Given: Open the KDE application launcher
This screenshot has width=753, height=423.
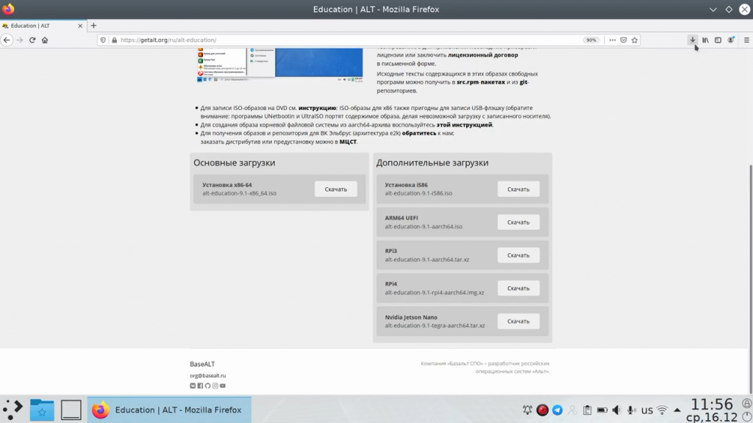Looking at the screenshot, I should [13, 410].
